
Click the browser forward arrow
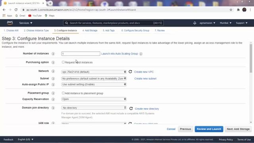(10, 10)
